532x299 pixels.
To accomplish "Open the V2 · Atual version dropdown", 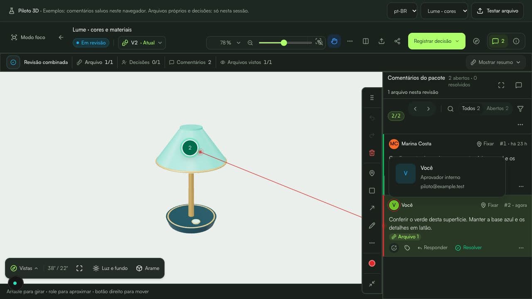I will tap(142, 42).
